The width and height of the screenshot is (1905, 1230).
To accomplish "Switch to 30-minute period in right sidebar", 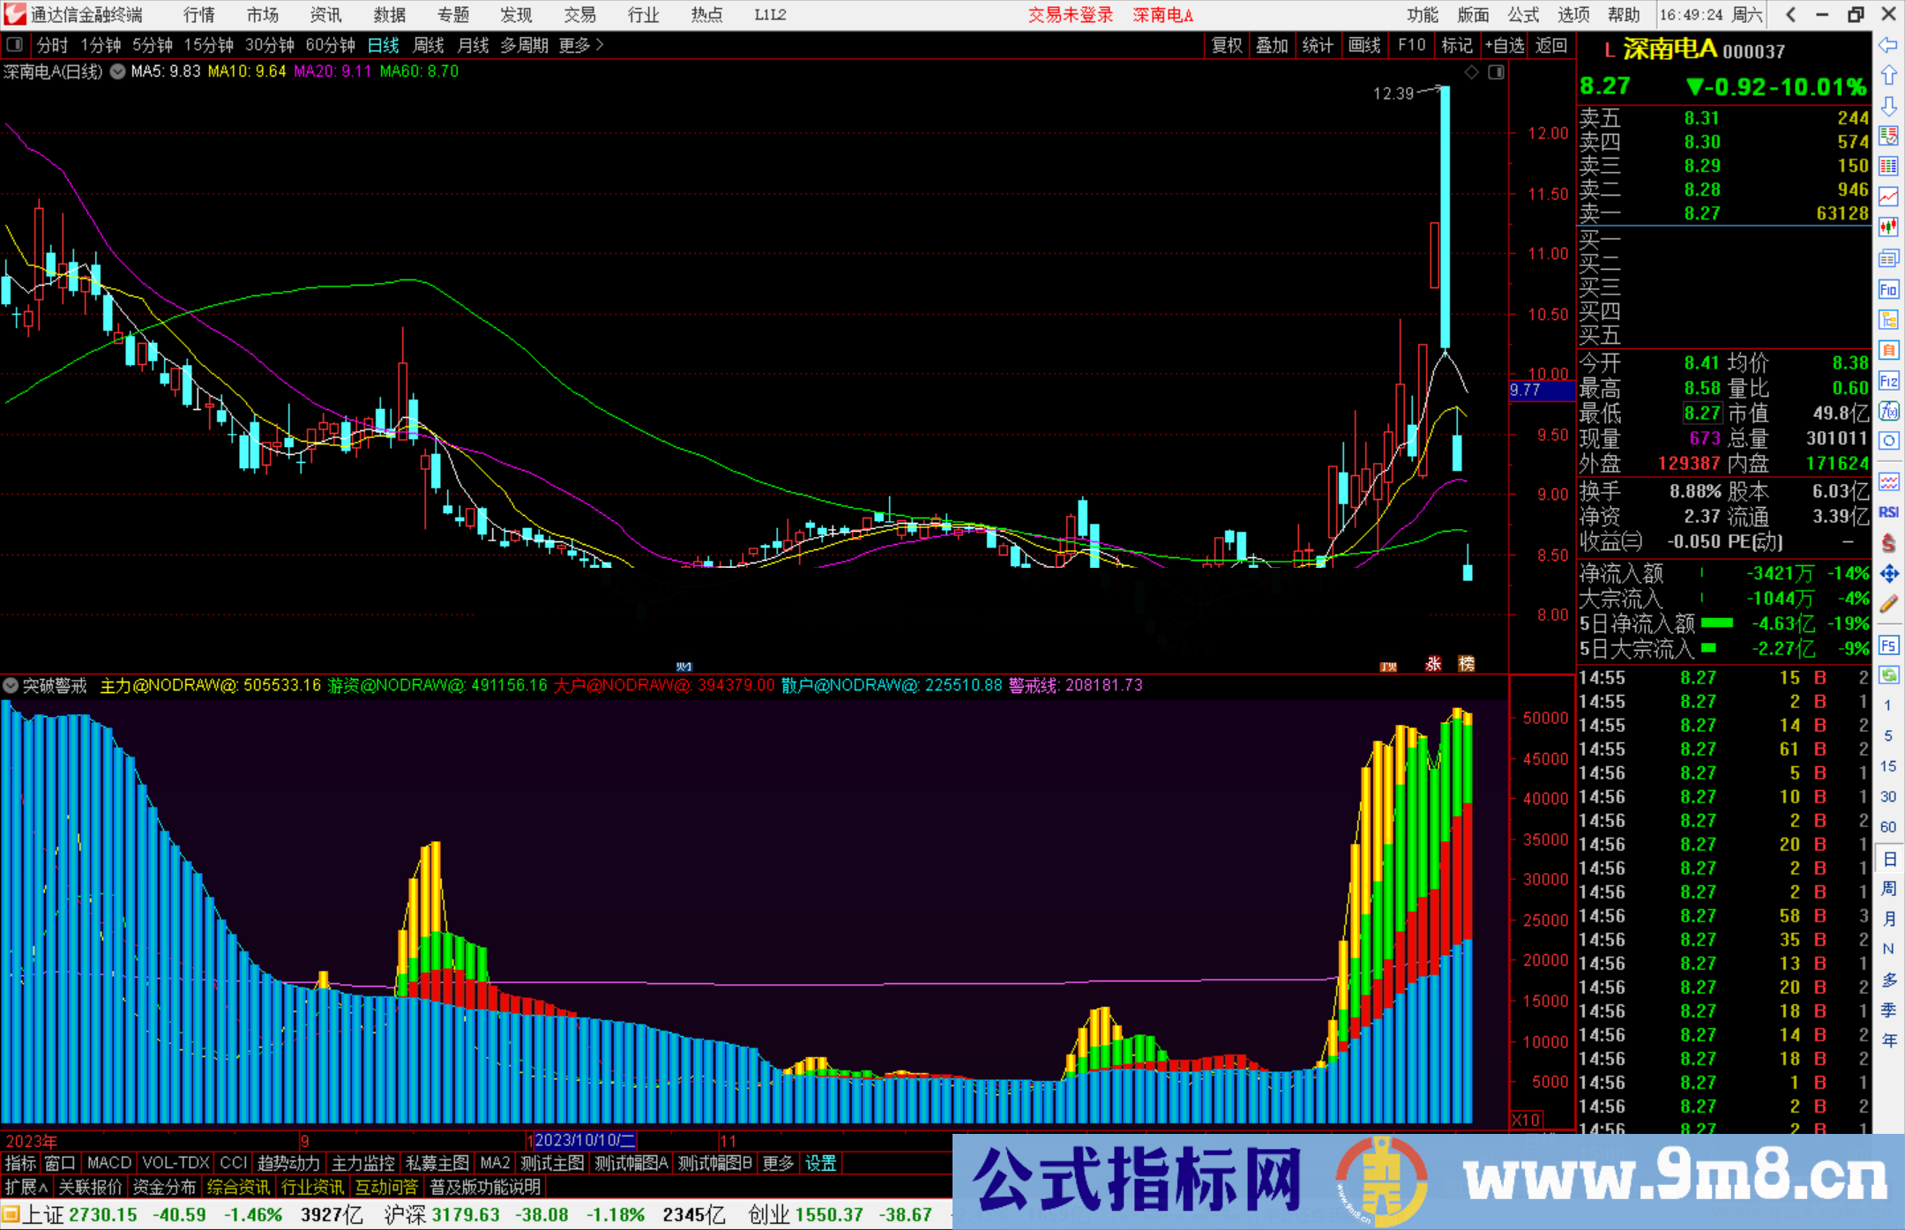I will pyautogui.click(x=1888, y=796).
